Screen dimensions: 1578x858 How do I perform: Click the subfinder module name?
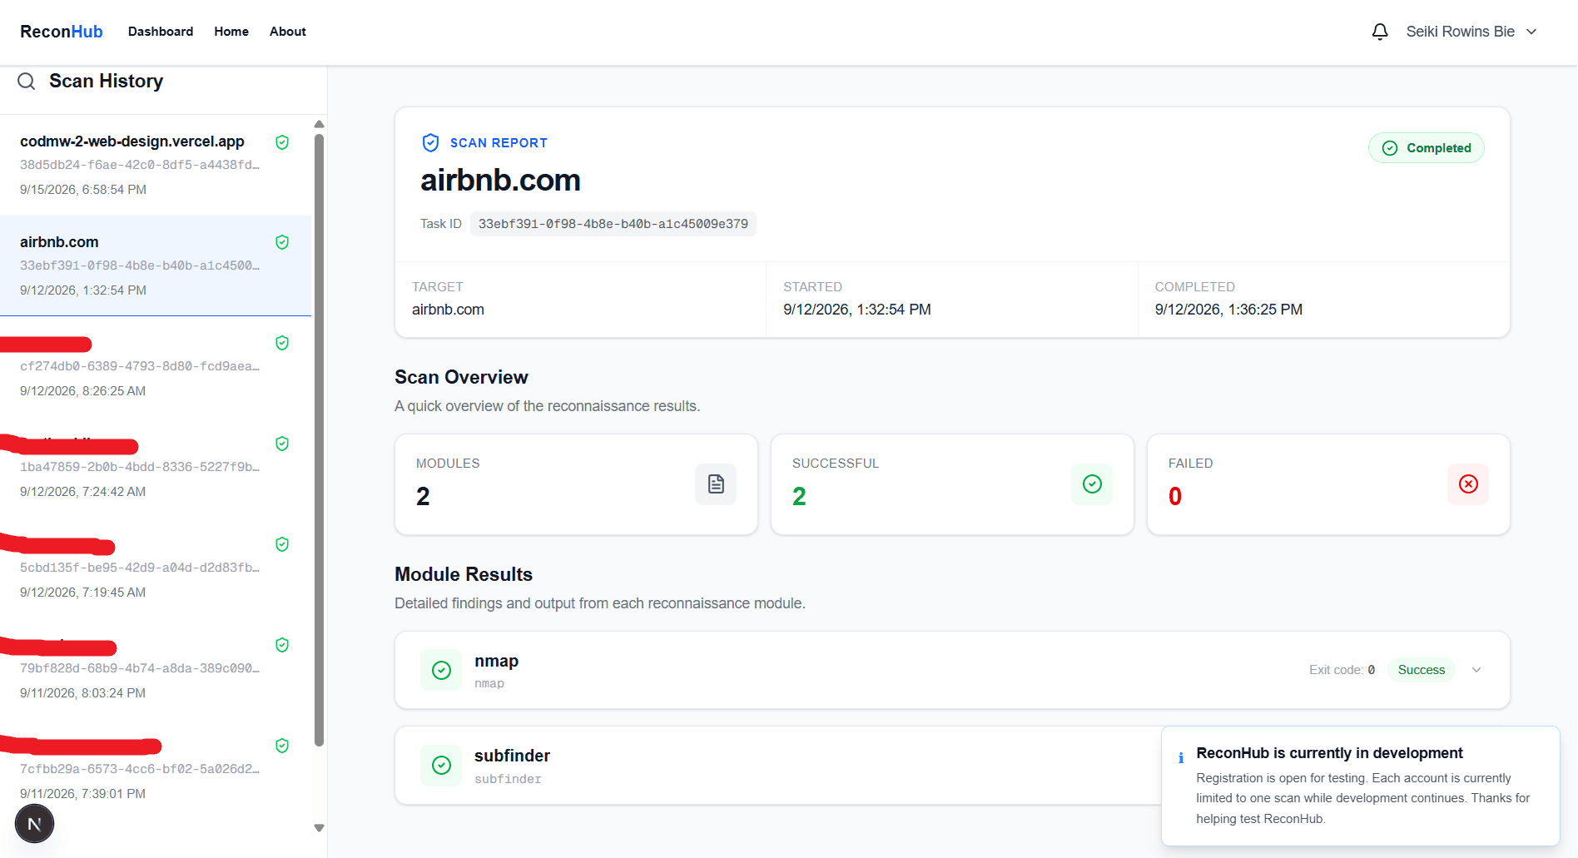[x=512, y=756]
